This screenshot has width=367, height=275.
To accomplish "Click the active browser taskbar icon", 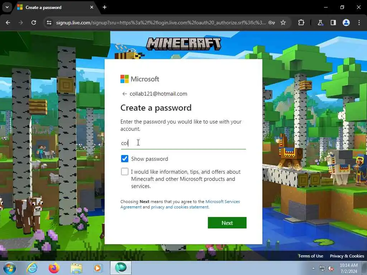I will click(x=121, y=268).
